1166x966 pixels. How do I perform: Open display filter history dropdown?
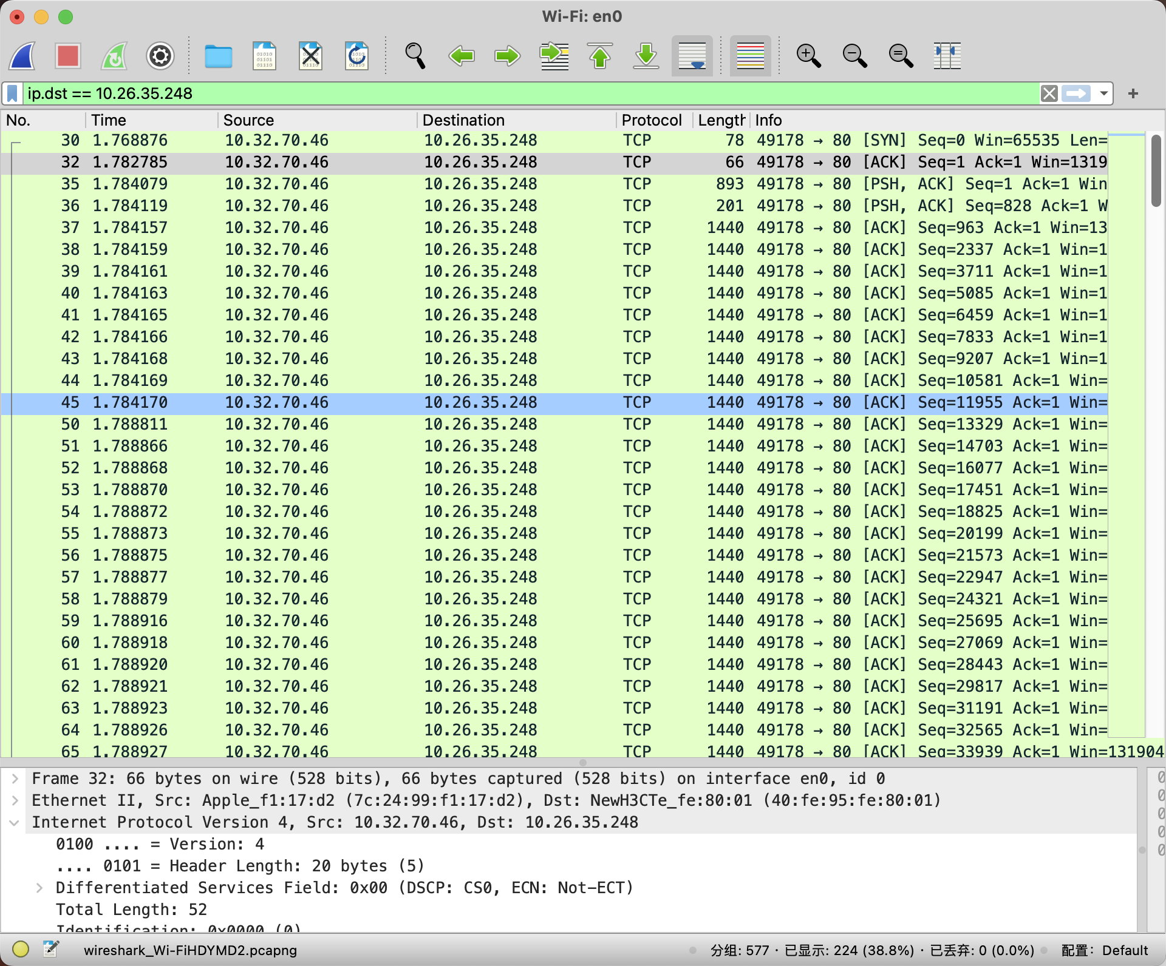coord(1103,93)
